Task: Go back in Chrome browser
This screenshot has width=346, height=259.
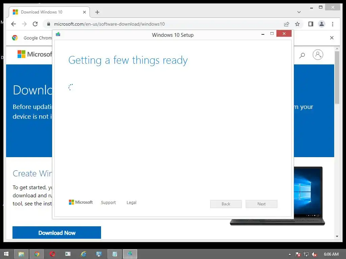Action: point(14,24)
